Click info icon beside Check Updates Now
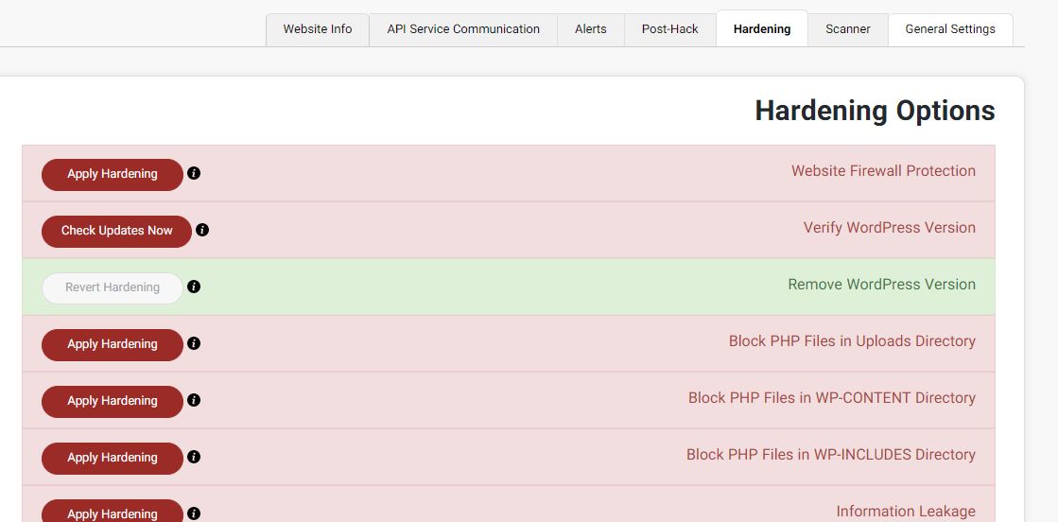This screenshot has height=522, width=1058. point(202,231)
